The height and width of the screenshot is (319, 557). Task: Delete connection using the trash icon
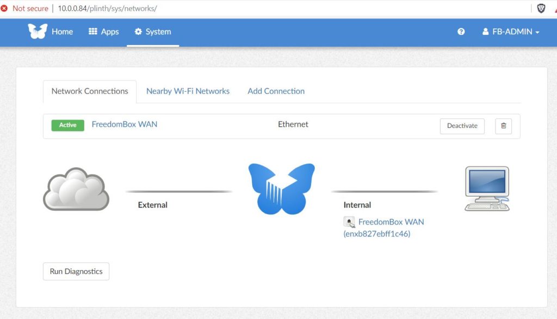[503, 126]
